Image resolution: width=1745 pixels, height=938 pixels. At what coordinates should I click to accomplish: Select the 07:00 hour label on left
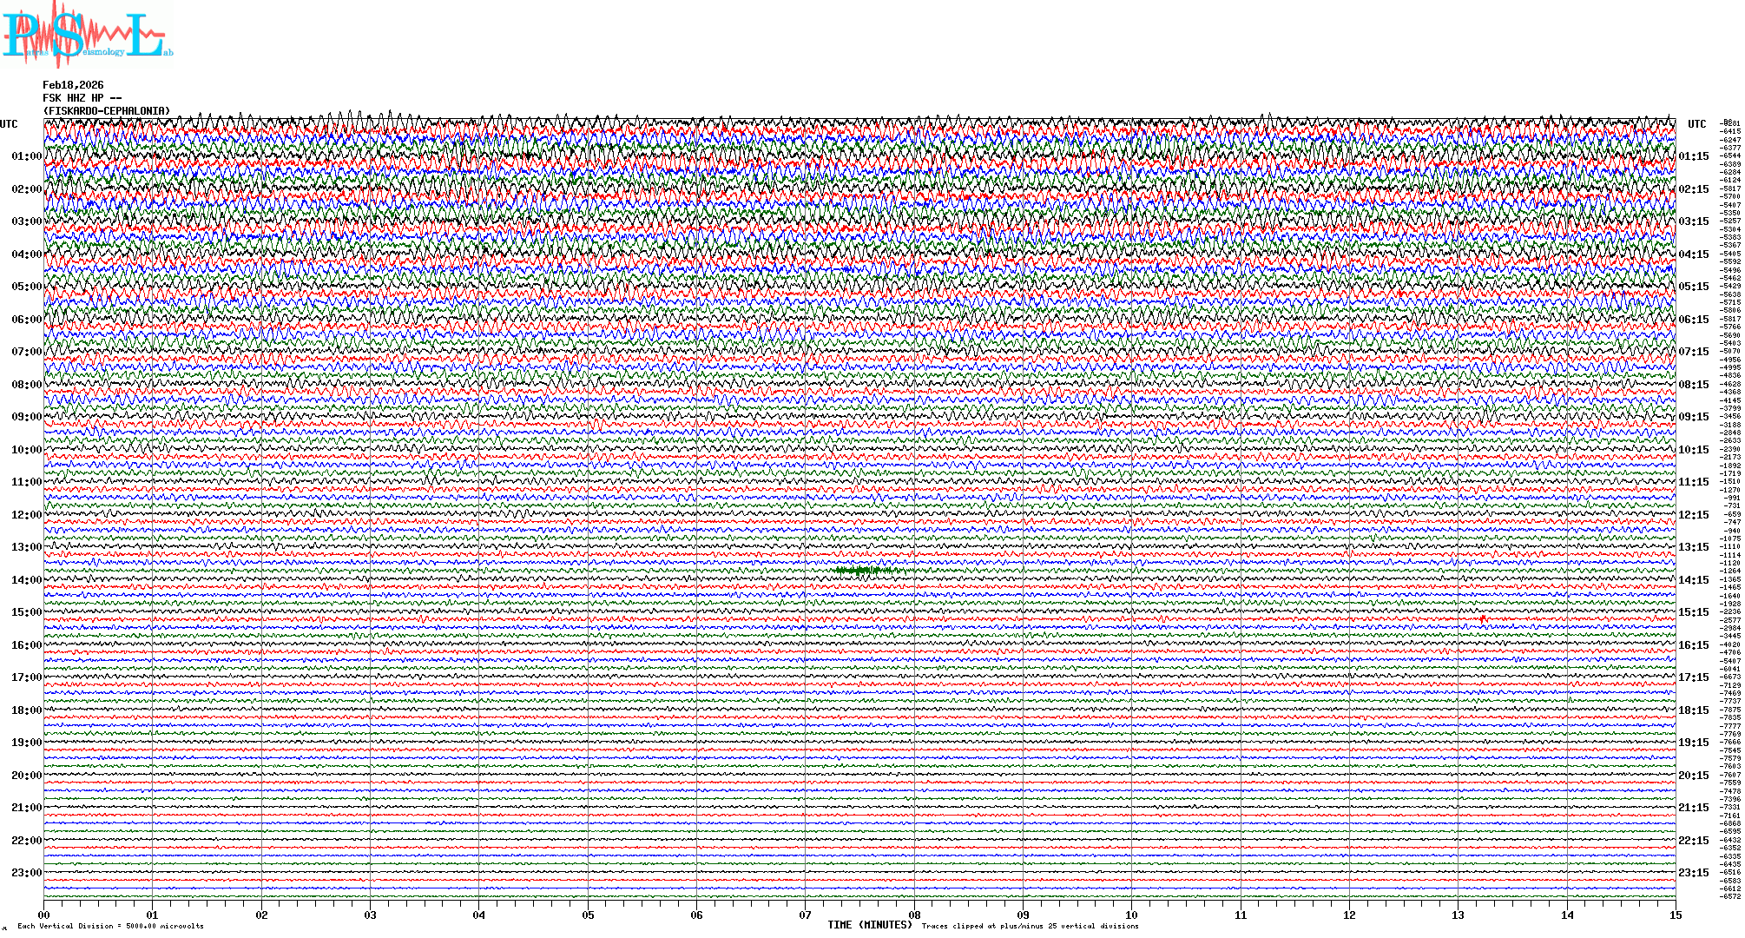point(26,352)
